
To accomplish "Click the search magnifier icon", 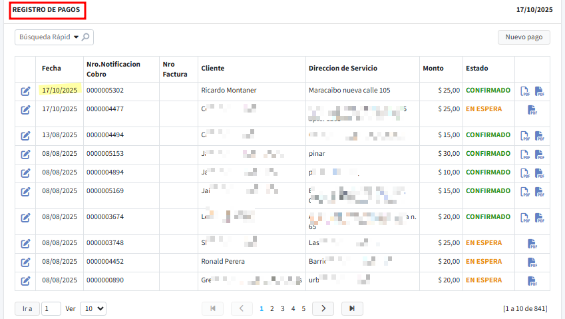I will pos(86,37).
